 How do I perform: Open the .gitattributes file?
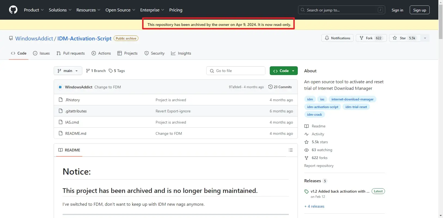(x=76, y=111)
